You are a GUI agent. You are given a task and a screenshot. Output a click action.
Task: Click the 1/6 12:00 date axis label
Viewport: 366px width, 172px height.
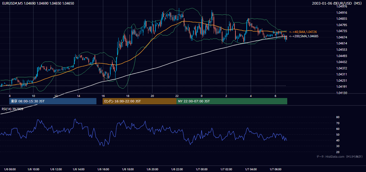[56, 169]
